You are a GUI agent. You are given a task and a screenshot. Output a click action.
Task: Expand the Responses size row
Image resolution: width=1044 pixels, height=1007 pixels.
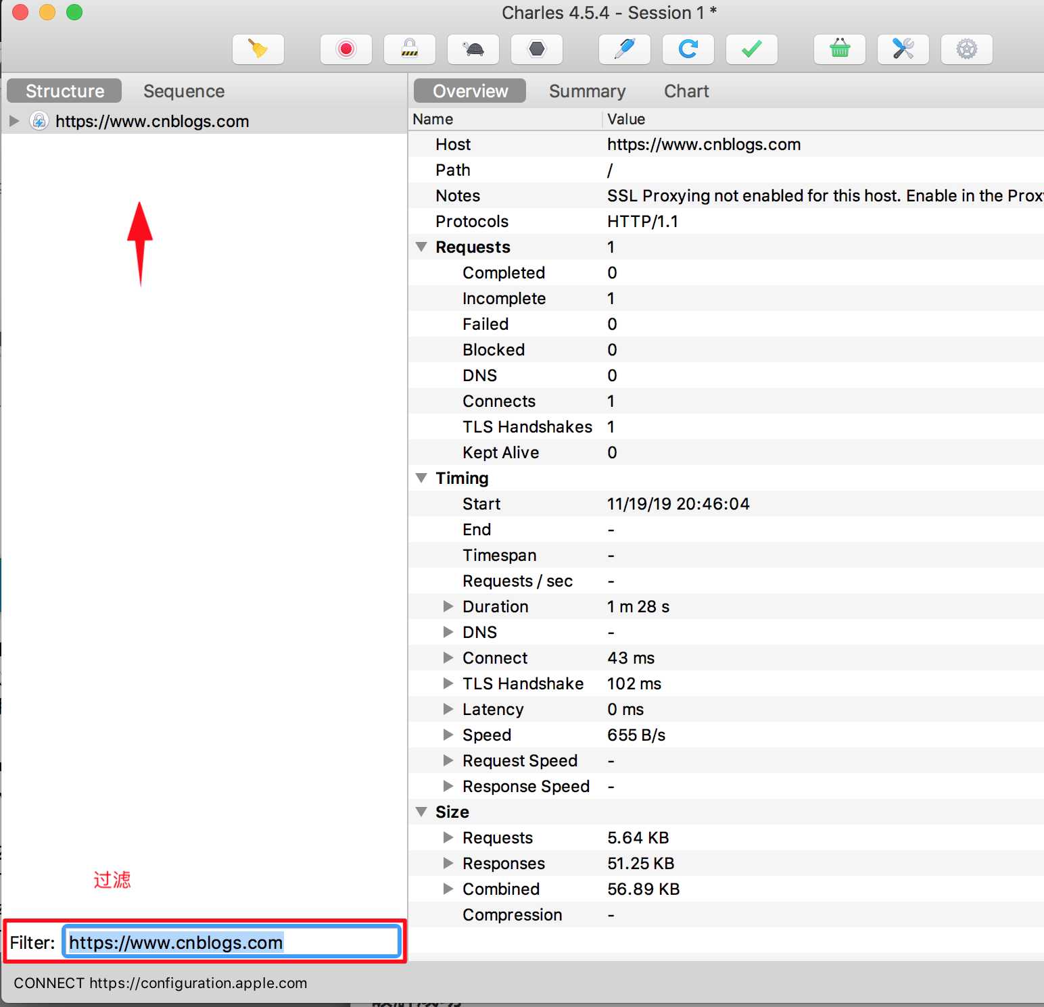(448, 863)
